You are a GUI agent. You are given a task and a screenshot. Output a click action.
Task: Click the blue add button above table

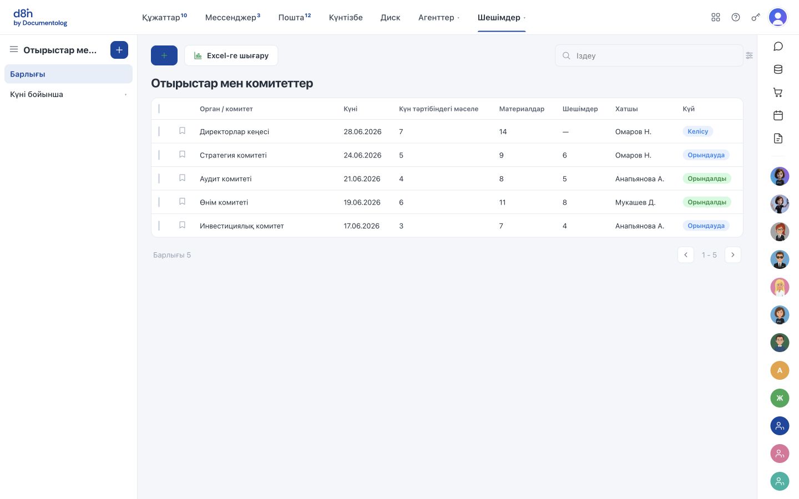tap(164, 55)
